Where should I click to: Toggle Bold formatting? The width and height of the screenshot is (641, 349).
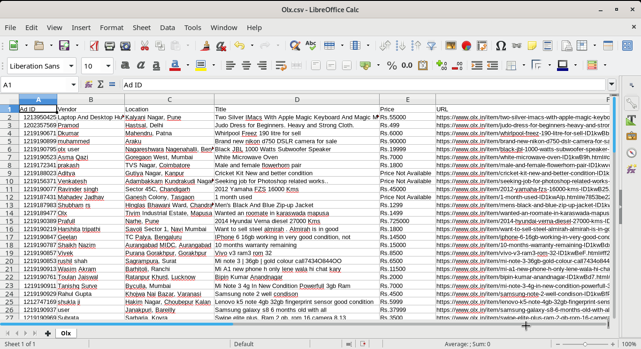coord(125,65)
